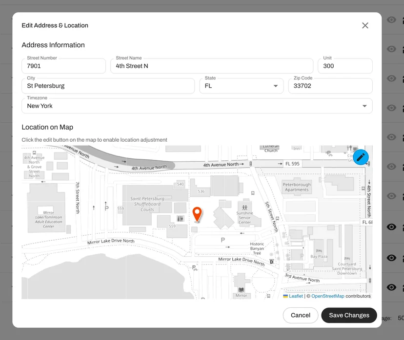
Task: Click the Lutheran Church label on map
Action: click(271, 149)
